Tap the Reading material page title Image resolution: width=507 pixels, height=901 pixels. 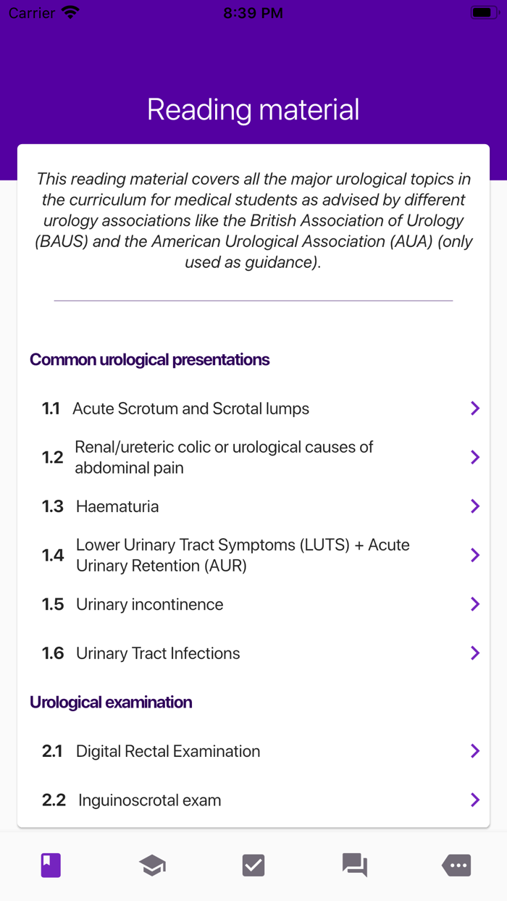pyautogui.click(x=253, y=109)
